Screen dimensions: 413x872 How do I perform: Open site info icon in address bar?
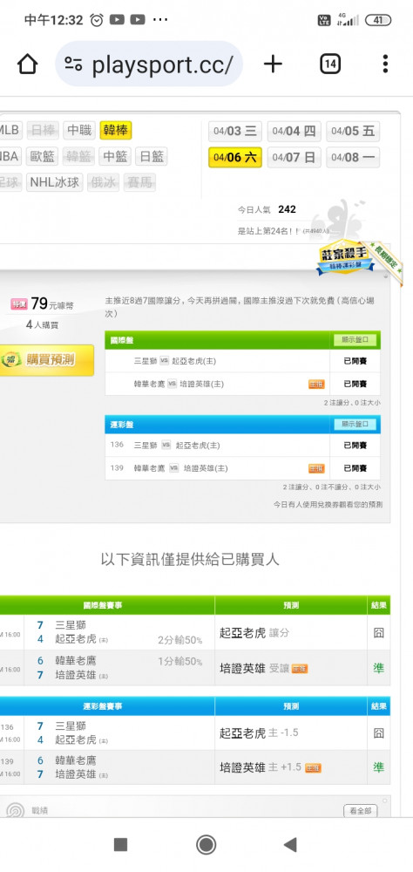point(73,64)
